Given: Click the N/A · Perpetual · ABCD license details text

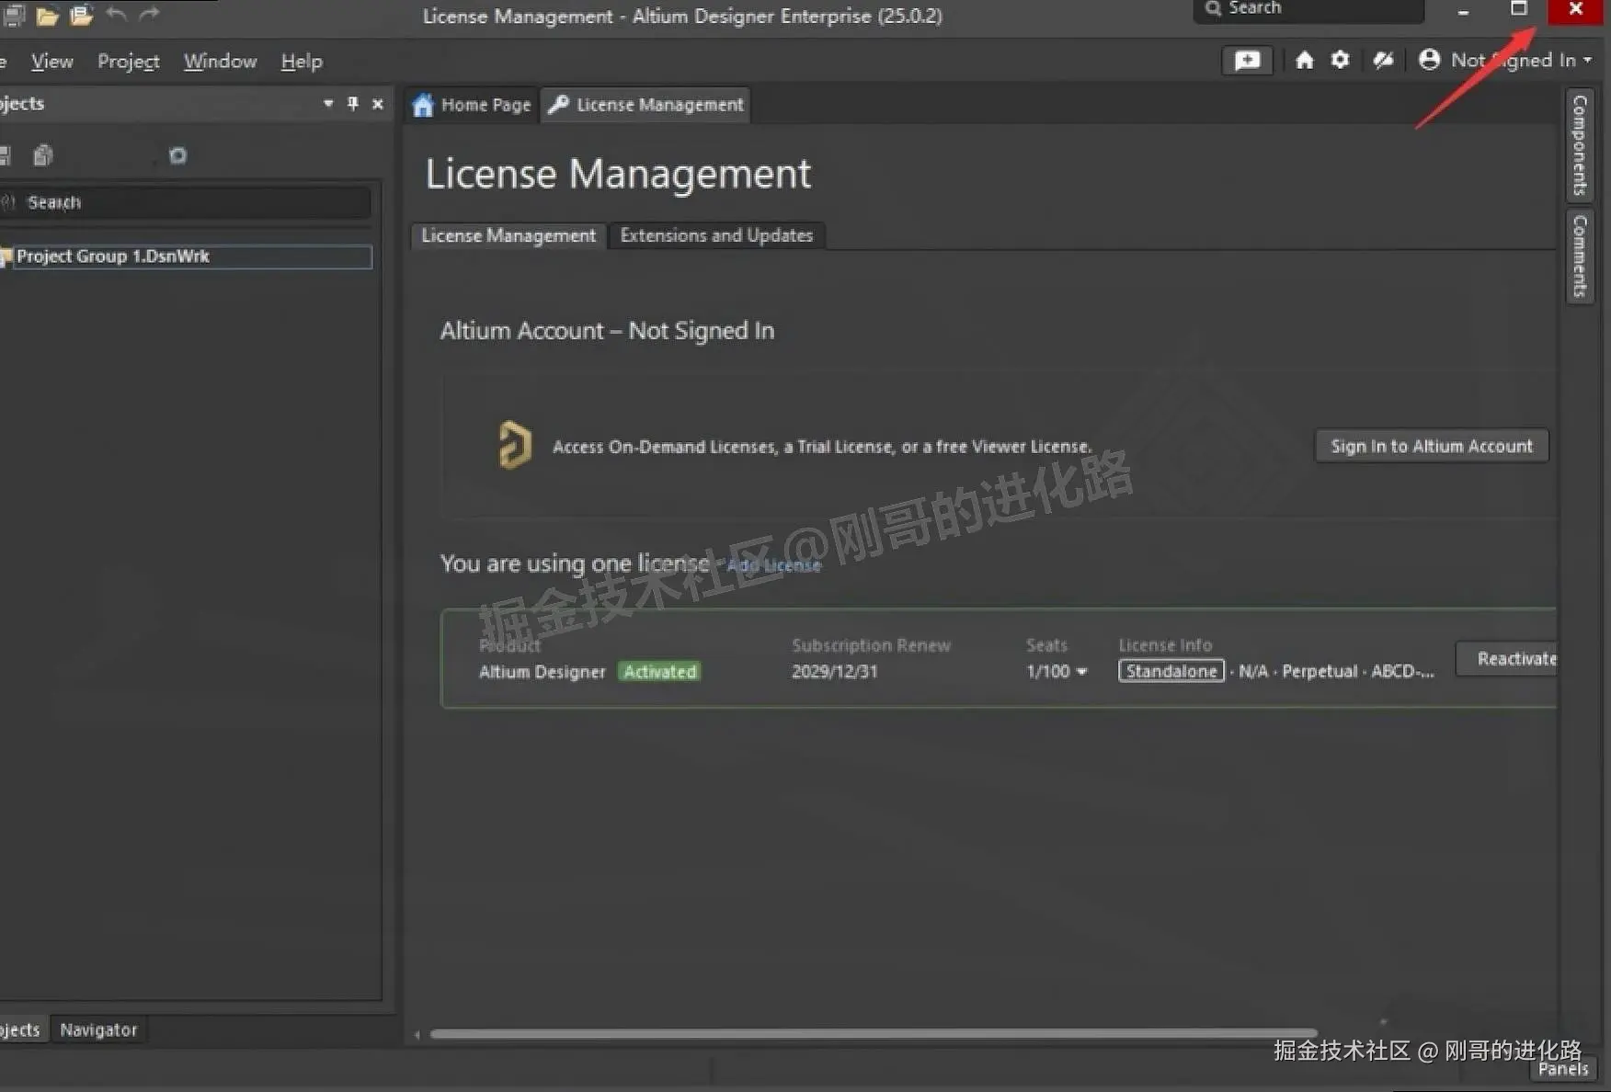Looking at the screenshot, I should [1336, 671].
